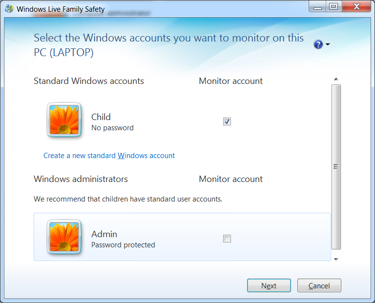
Task: Click the Windows Live Family Safety title icon
Action: (x=9, y=9)
